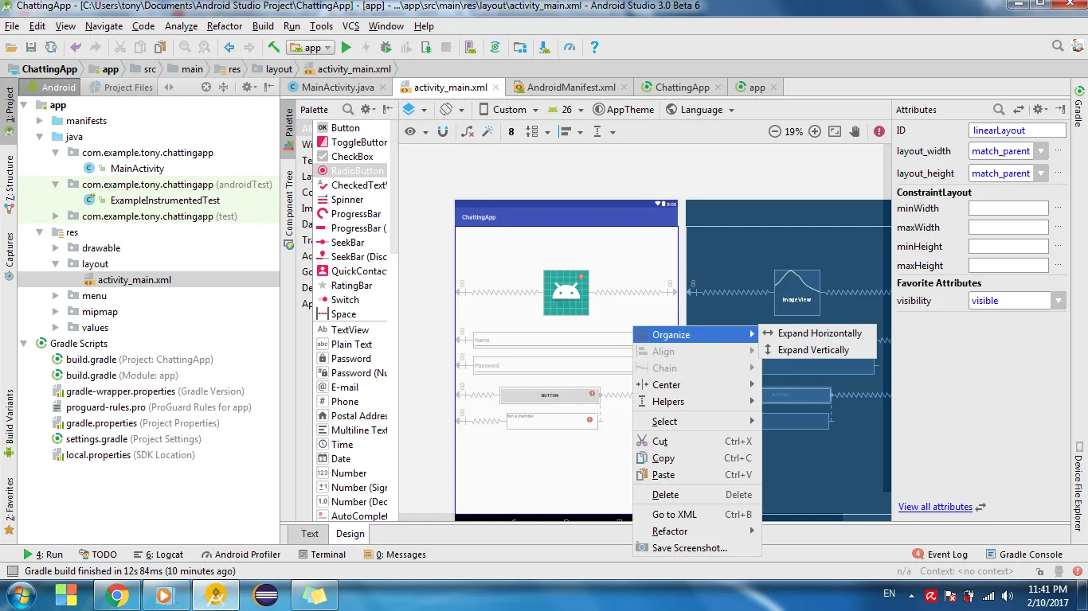Click the red warnings indicator icon
Viewport: 1088px width, 611px height.
pos(879,132)
